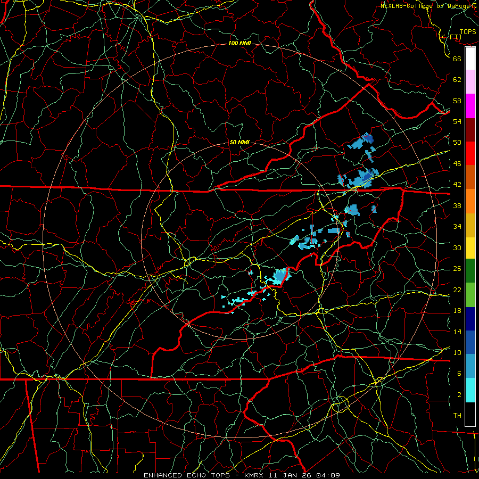Click the light blue legend swatch
Screen dimensions: 479x479
pos(470,366)
